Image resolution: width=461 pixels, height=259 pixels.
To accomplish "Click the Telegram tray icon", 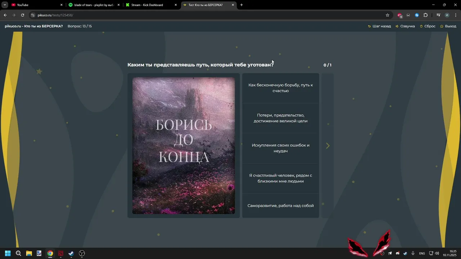I will point(390,253).
